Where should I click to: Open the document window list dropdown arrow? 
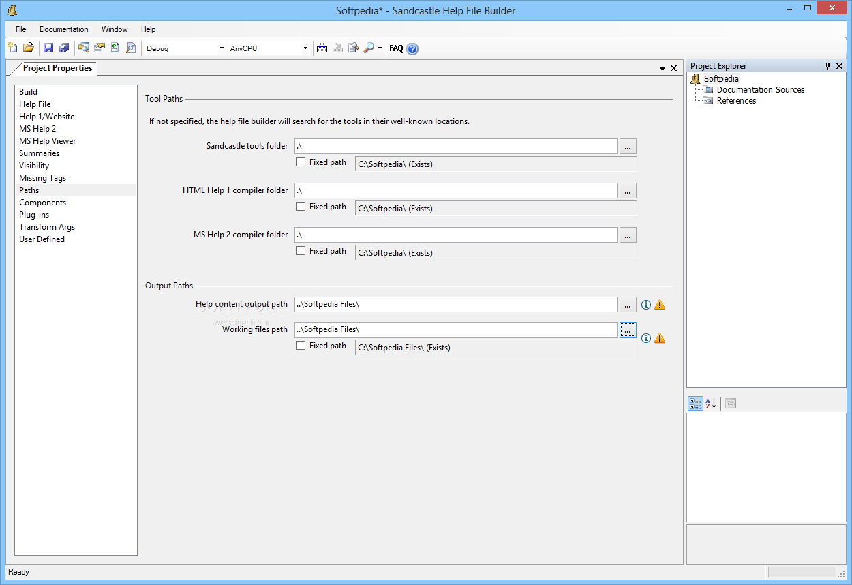tap(663, 69)
